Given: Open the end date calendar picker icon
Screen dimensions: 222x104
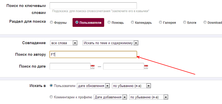Looking at the screenshot, I should click(146, 67).
